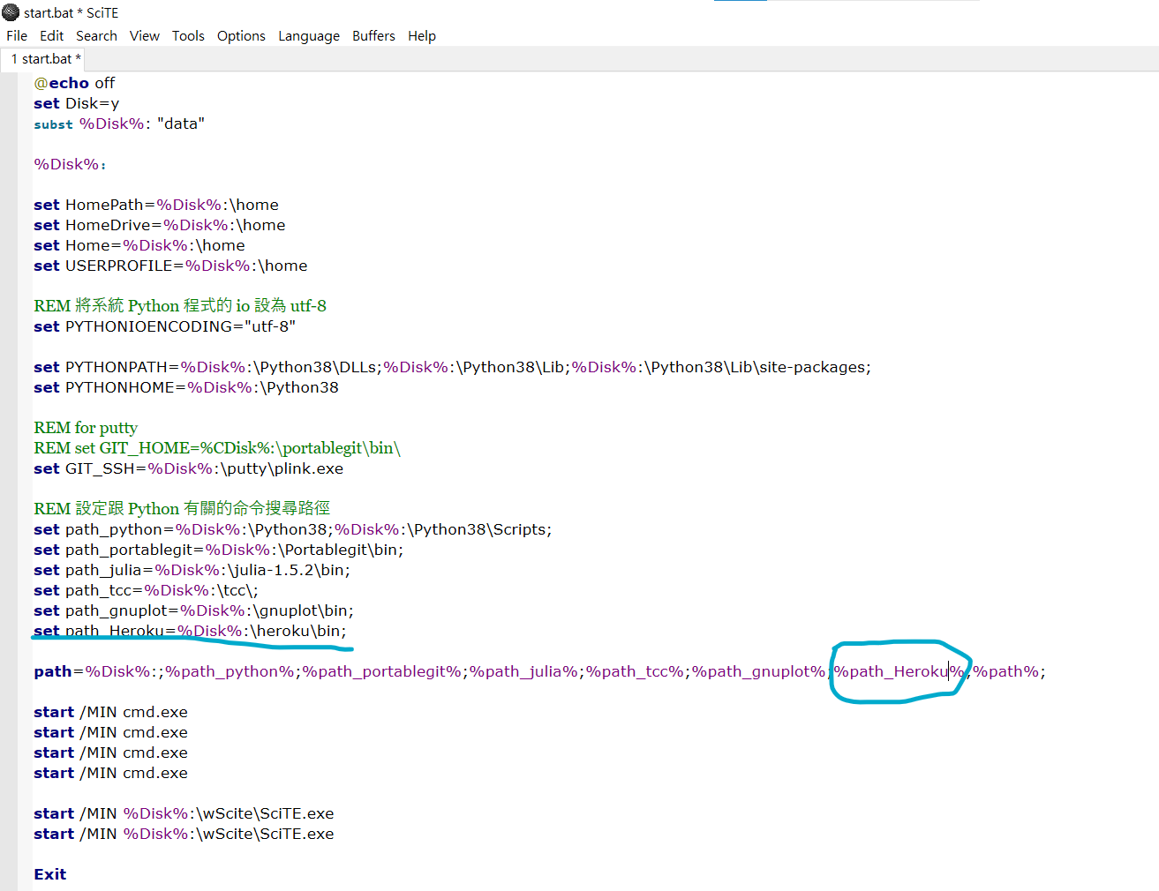Click the 'set HomeDrive=%Disk%:\home' line
Viewport: 1159px width, 891px height.
[x=160, y=225]
